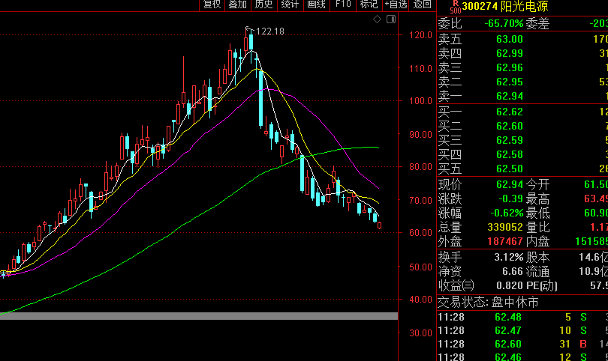
Task: Click 现价 current price 62.94
Action: [510, 184]
